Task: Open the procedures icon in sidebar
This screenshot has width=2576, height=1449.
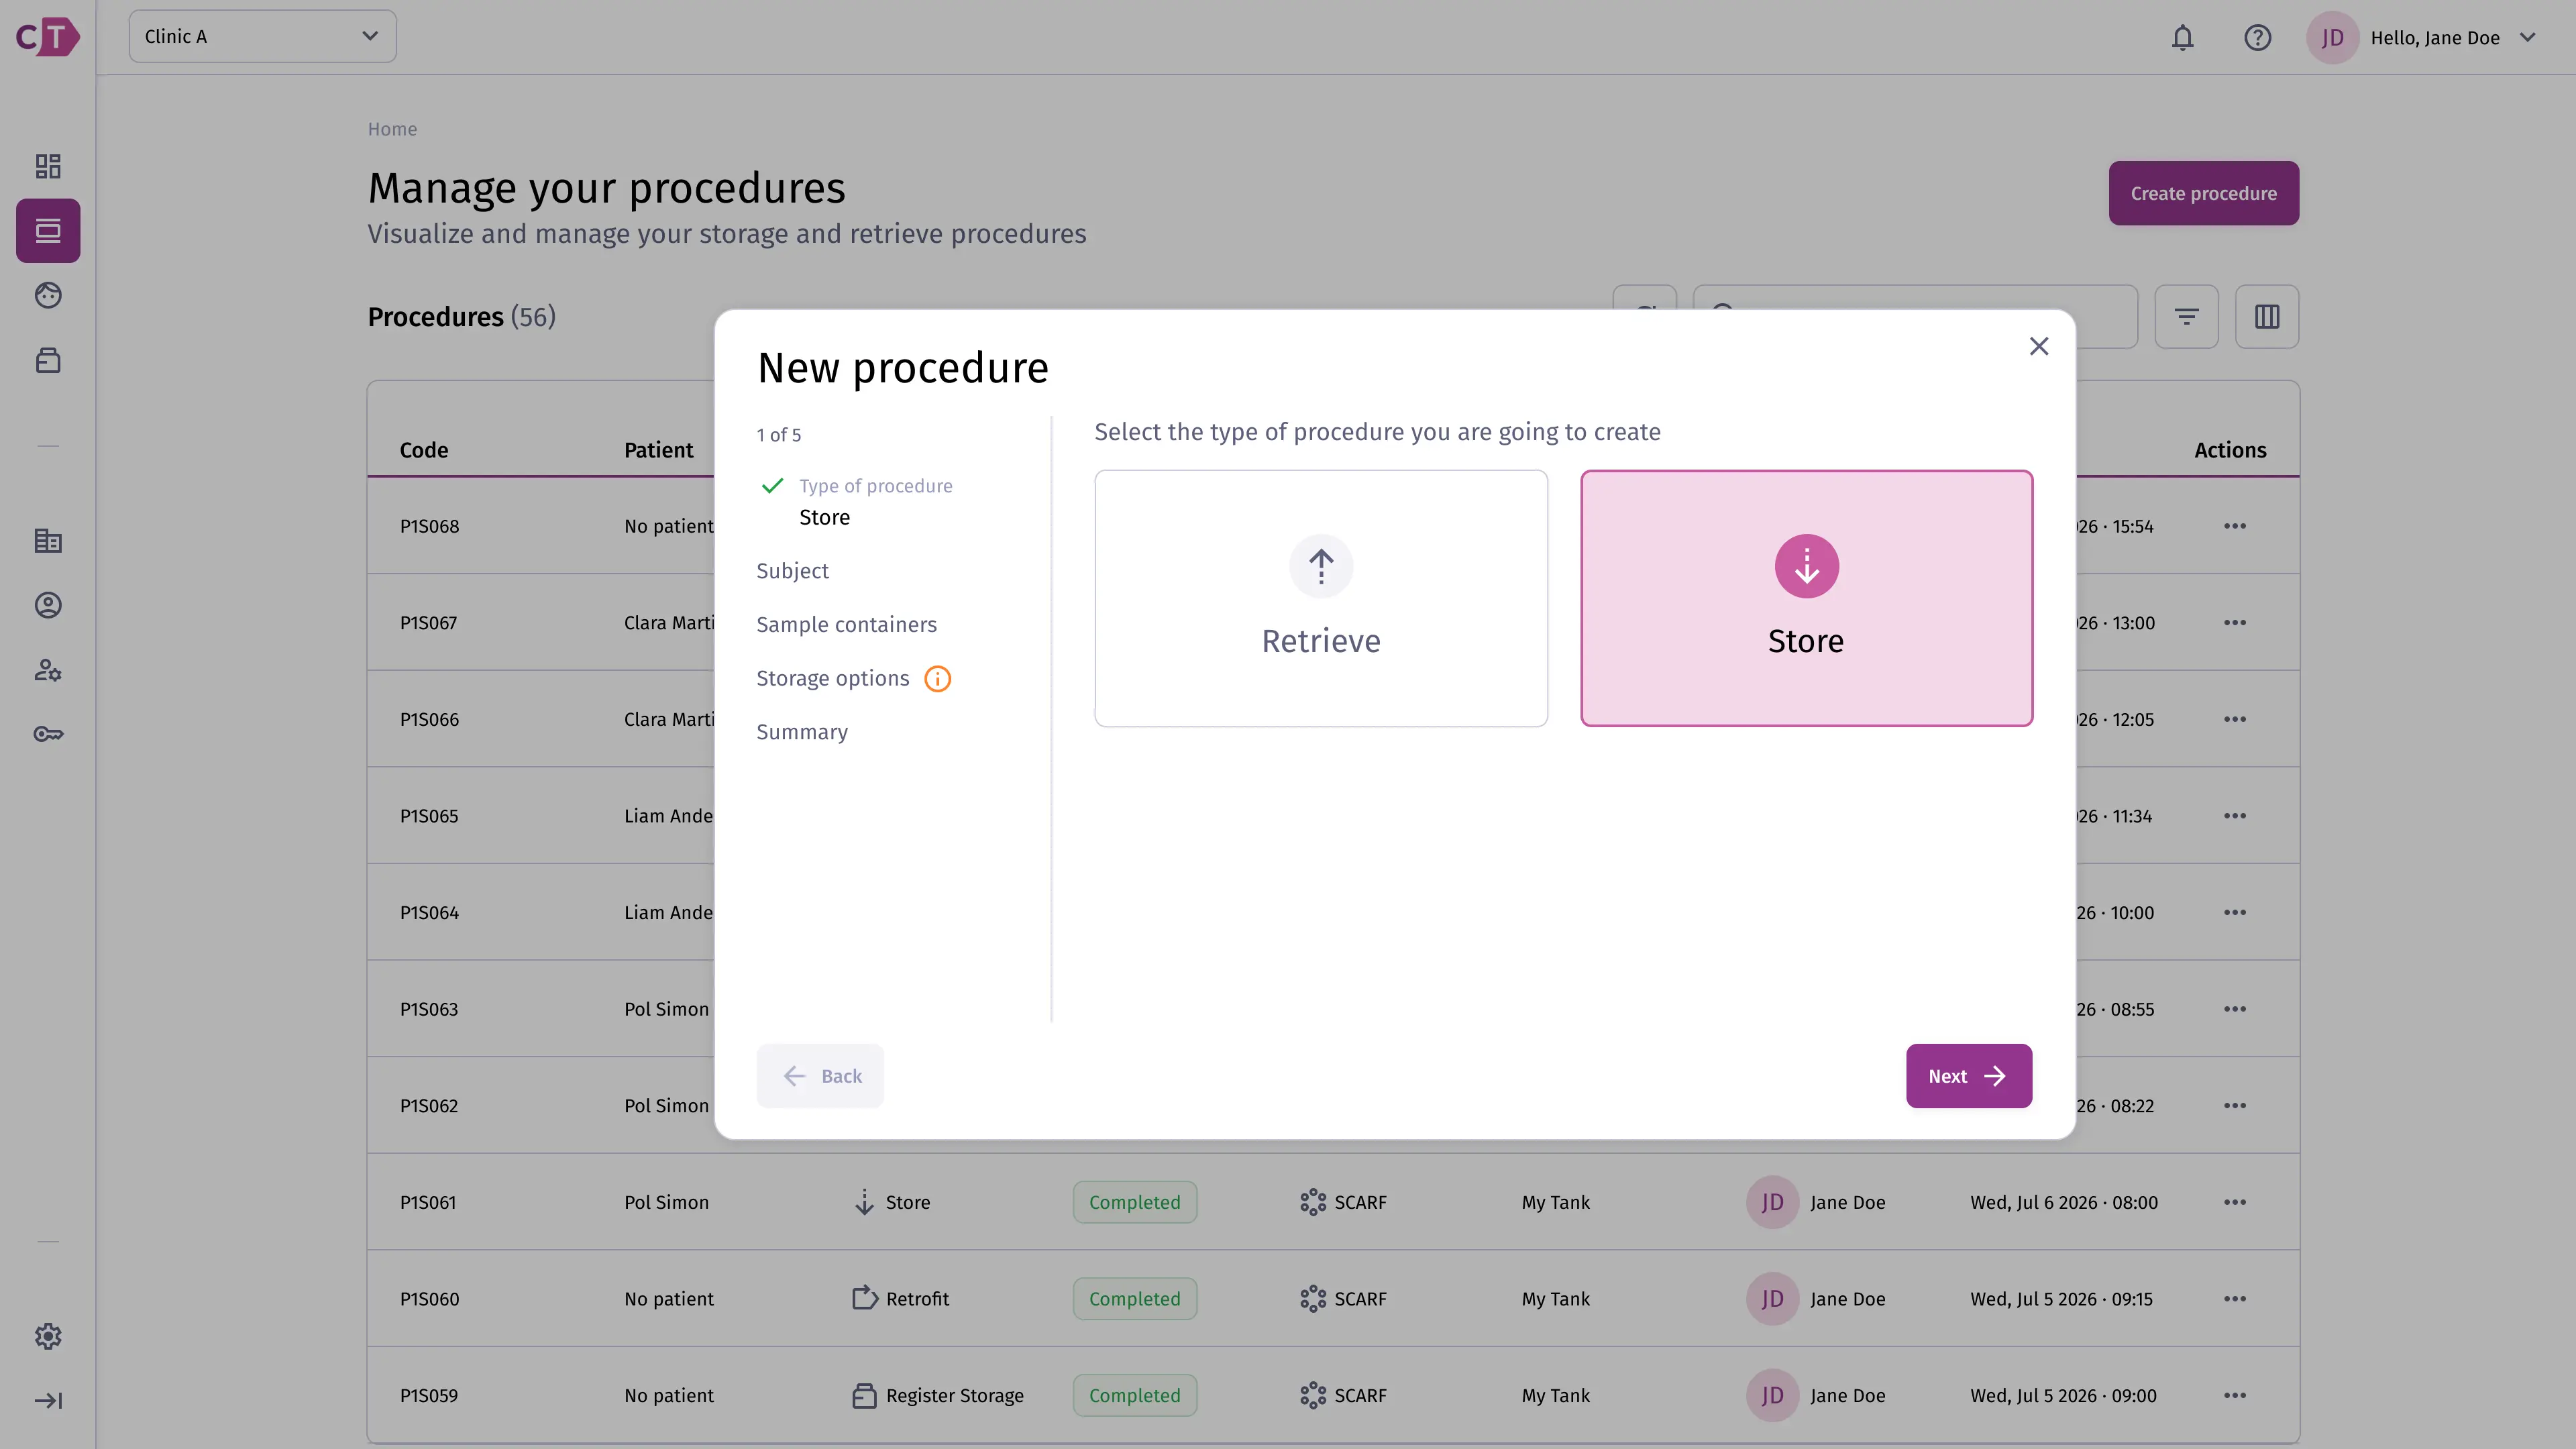Action: (48, 231)
